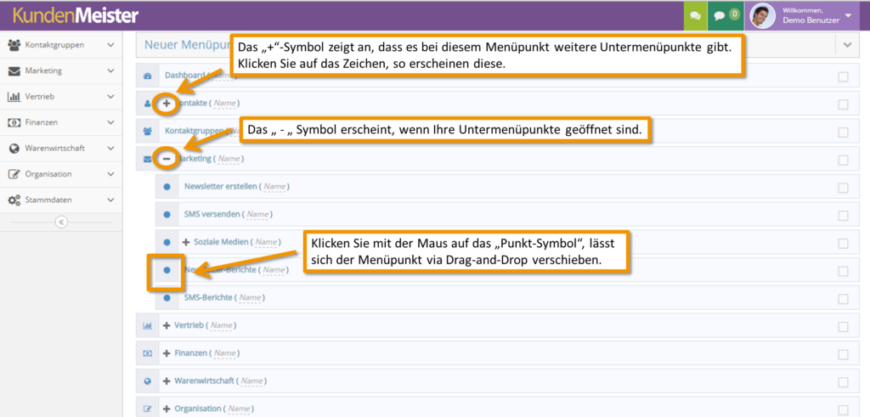Edit the Name link next to Newsletter erstellen
Image resolution: width=870 pixels, height=417 pixels.
(x=274, y=187)
